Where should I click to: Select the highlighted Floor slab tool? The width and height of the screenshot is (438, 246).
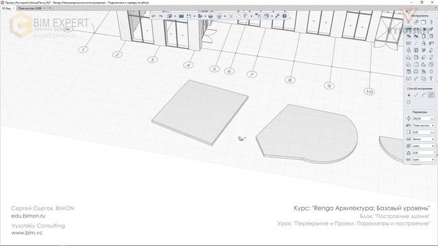(x=409, y=29)
